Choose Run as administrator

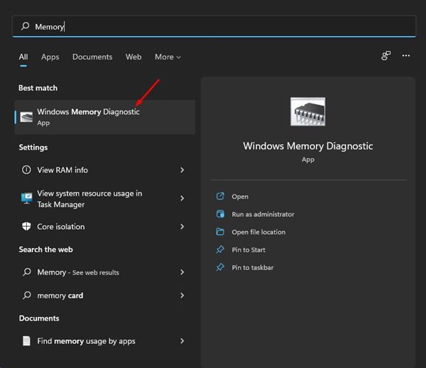pos(263,214)
